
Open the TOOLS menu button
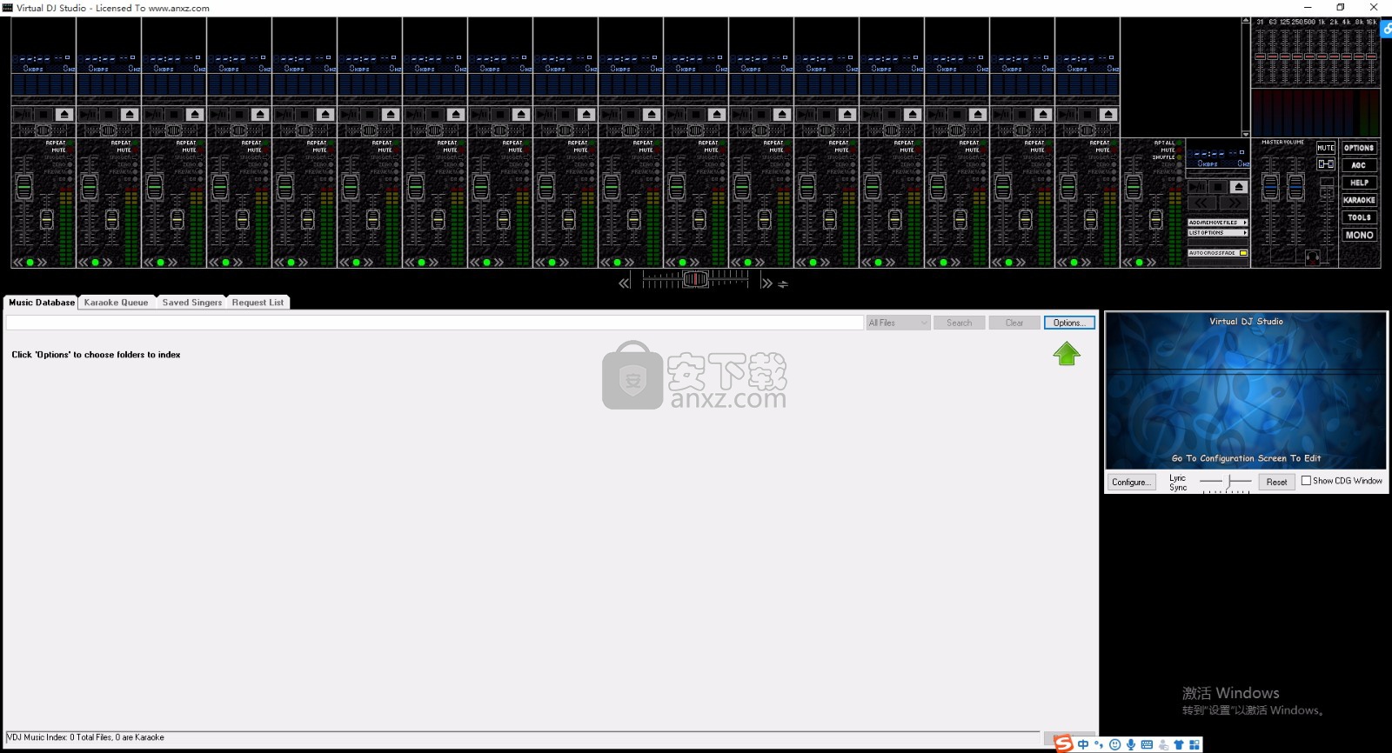[x=1359, y=217]
